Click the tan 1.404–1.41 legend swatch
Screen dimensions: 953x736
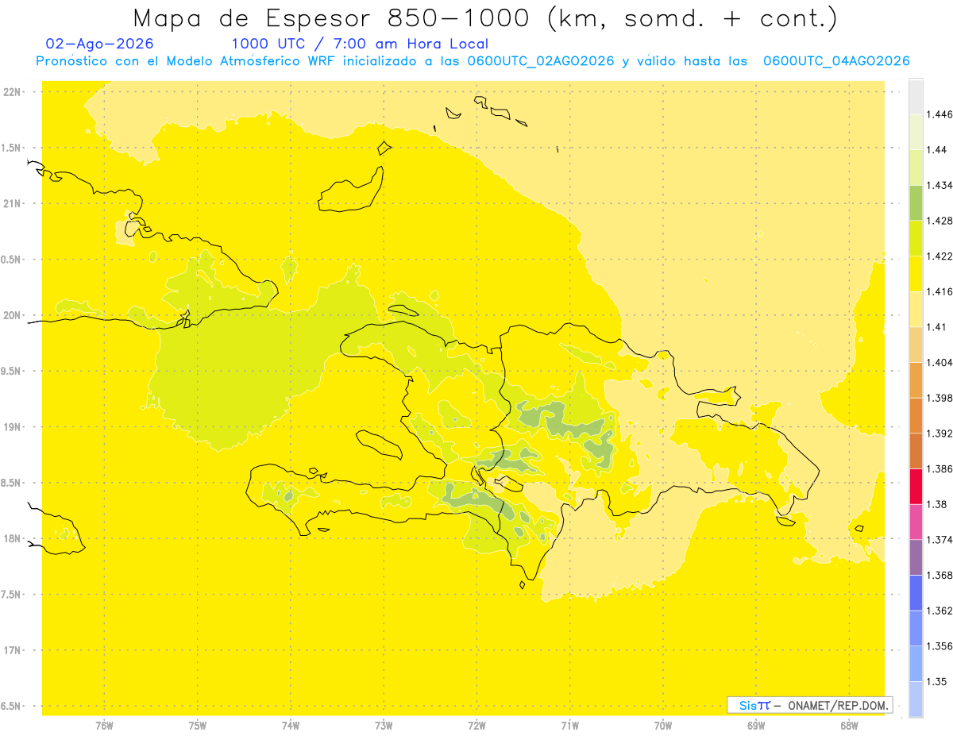click(x=916, y=344)
